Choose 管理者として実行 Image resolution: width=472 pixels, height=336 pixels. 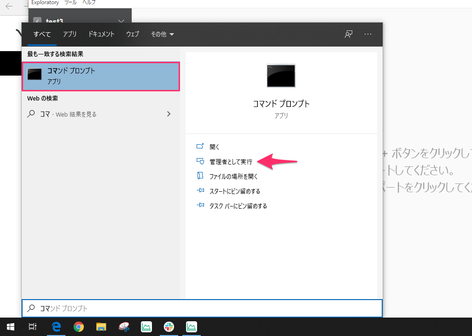pos(231,162)
